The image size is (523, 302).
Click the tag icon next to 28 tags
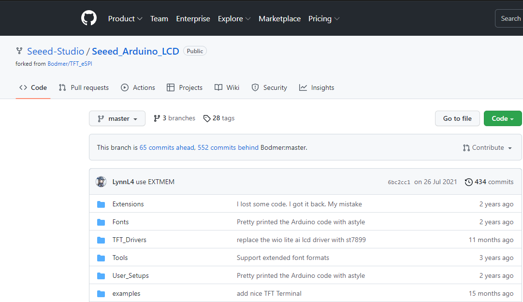207,118
